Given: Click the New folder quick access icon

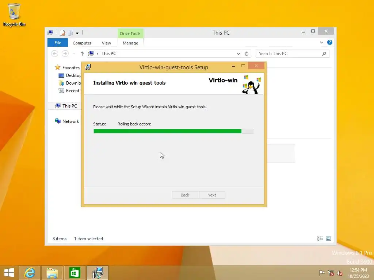Looking at the screenshot, I should coord(70,32).
